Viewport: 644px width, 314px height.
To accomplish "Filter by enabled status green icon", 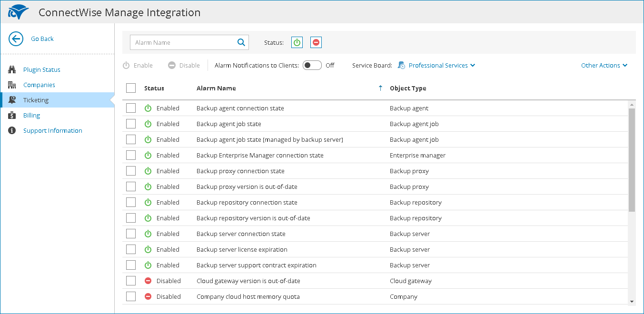I will [297, 43].
